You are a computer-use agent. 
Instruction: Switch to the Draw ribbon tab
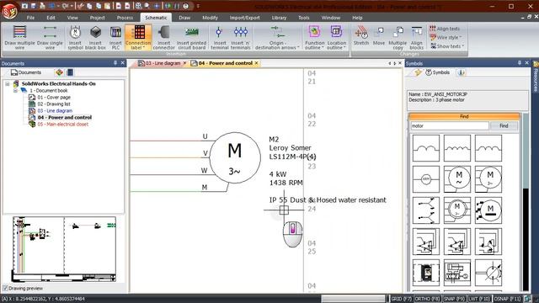pyautogui.click(x=184, y=18)
